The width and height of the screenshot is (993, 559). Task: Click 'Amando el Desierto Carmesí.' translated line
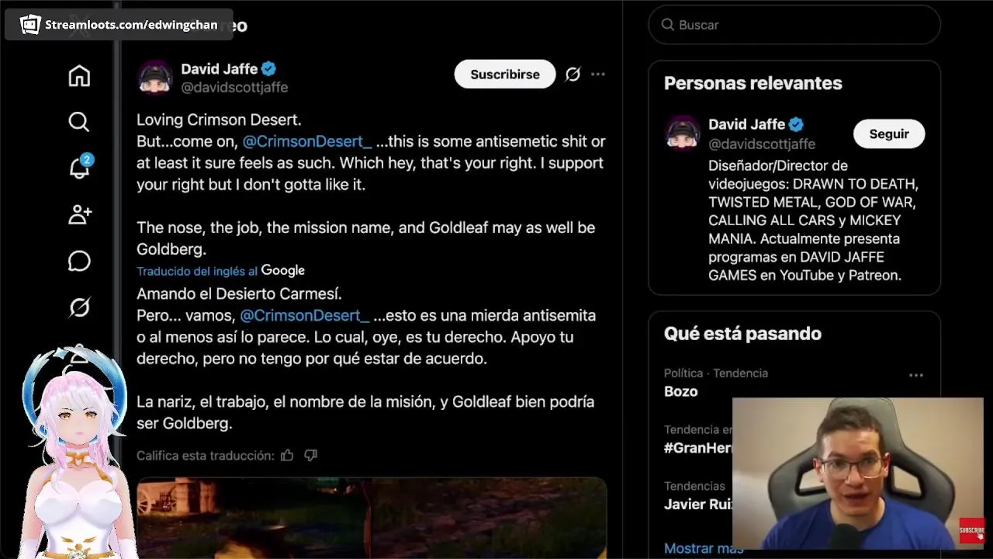[x=239, y=293]
